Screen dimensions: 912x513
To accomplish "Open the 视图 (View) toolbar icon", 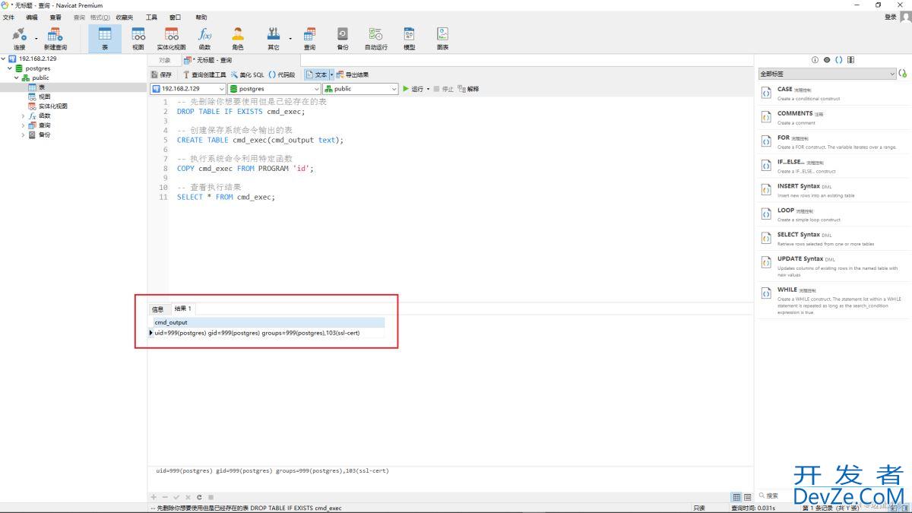I will [138, 38].
